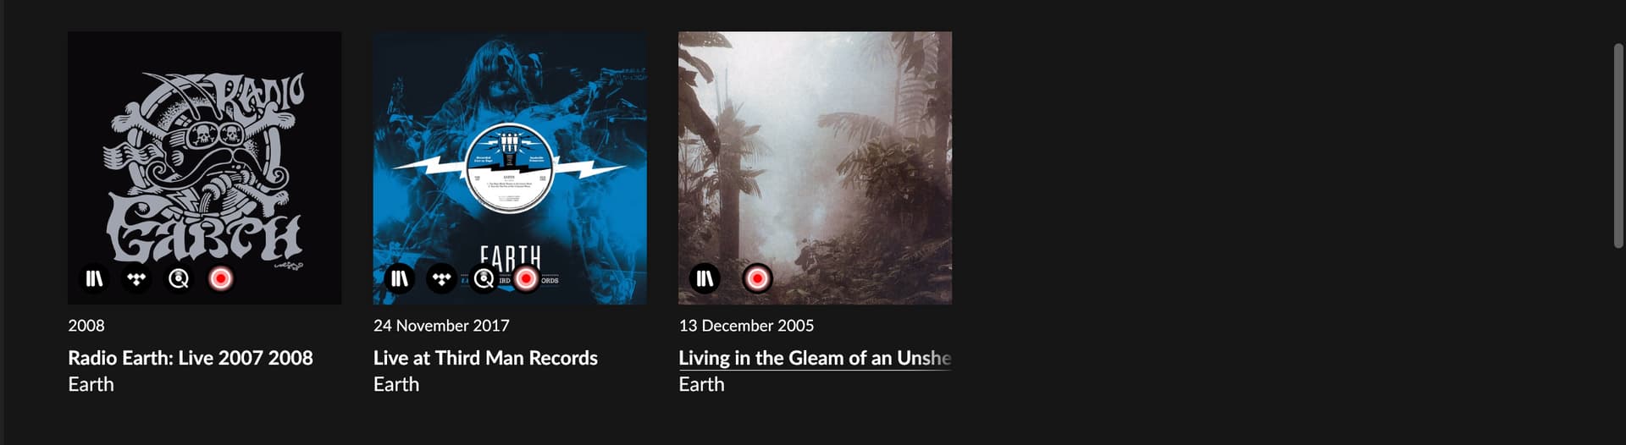This screenshot has width=1626, height=445.
Task: Click red record icon on Radio Earth cover
Action: point(221,278)
